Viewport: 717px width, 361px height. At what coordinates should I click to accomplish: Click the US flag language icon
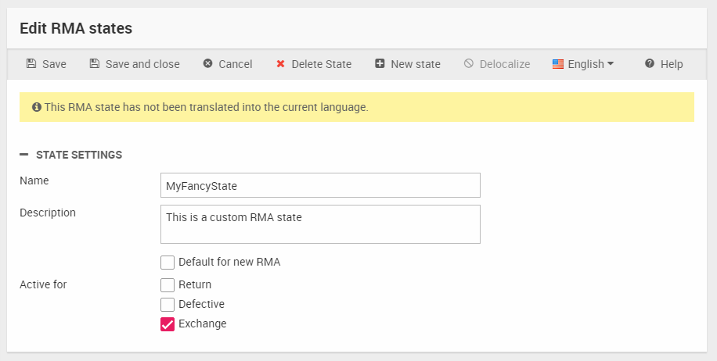558,64
